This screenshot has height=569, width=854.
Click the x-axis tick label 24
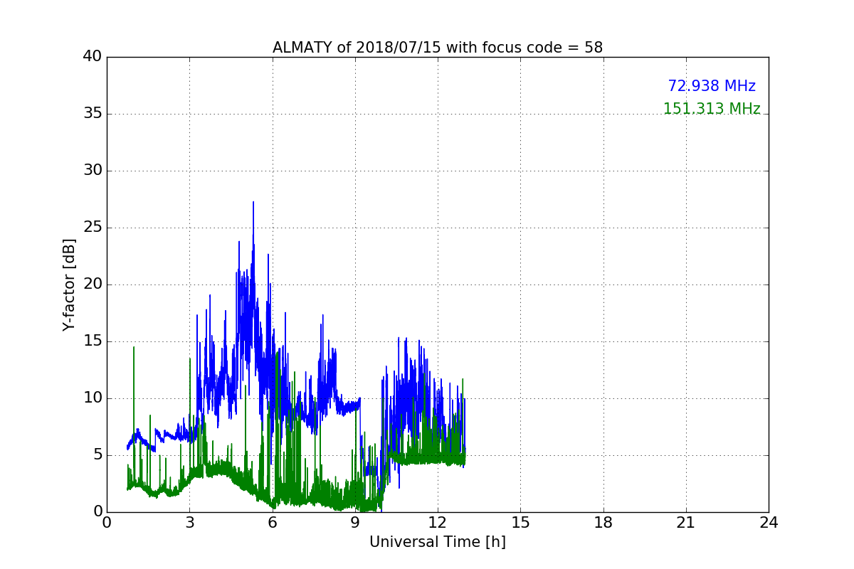(769, 522)
